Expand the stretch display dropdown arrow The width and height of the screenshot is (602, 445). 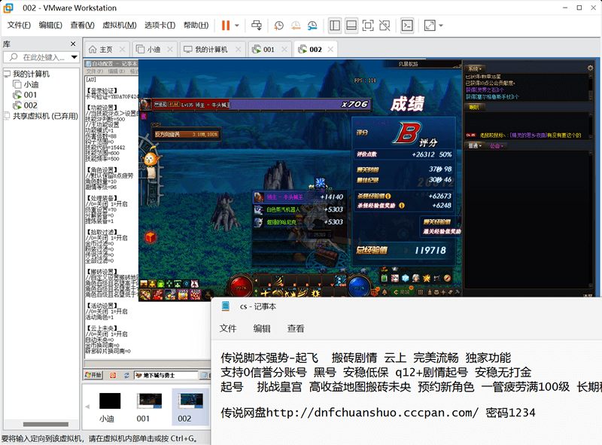(441, 26)
